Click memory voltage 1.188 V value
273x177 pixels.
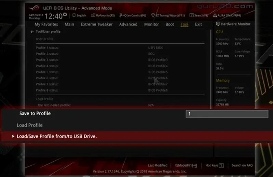tap(240, 92)
